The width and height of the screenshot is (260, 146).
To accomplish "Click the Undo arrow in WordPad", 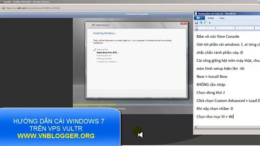I will [201, 23].
